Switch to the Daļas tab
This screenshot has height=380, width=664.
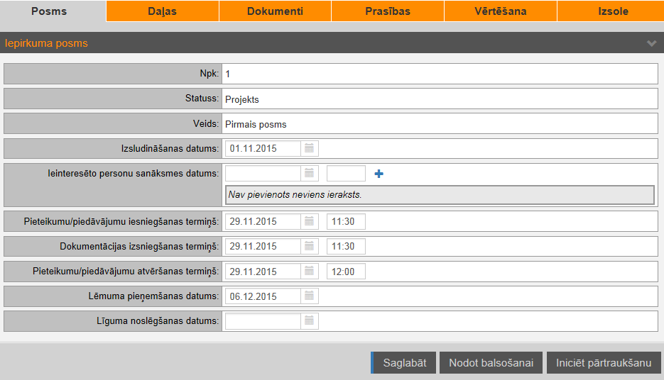coord(163,11)
